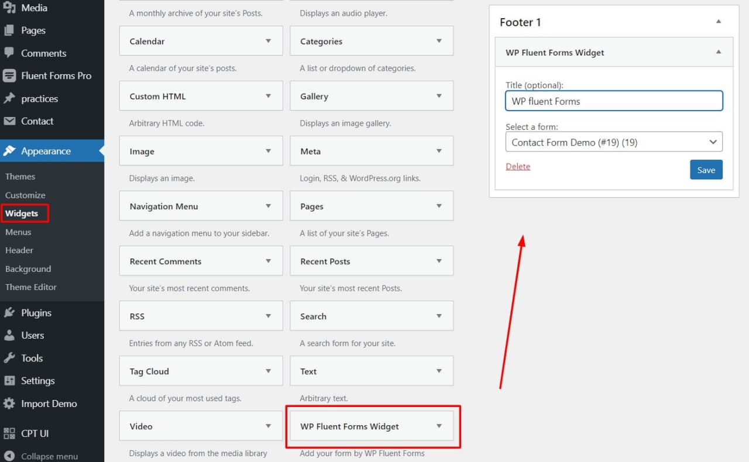
Task: Collapse WP Fluent Forms Widget in Footer 1
Action: coord(719,52)
